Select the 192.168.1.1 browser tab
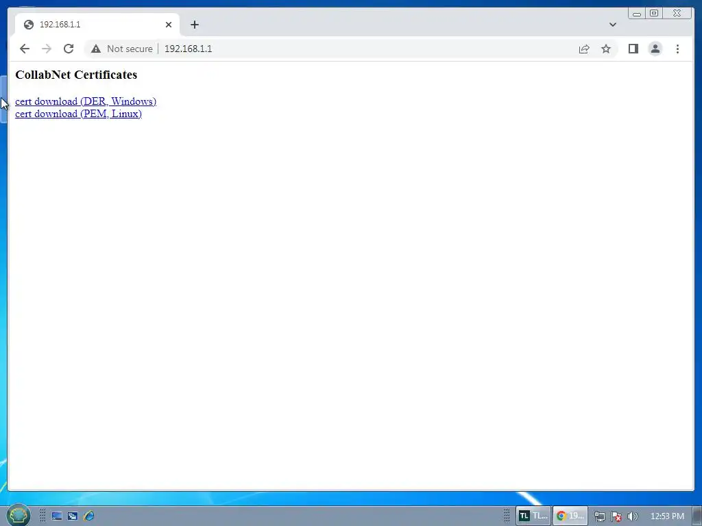 (97, 25)
